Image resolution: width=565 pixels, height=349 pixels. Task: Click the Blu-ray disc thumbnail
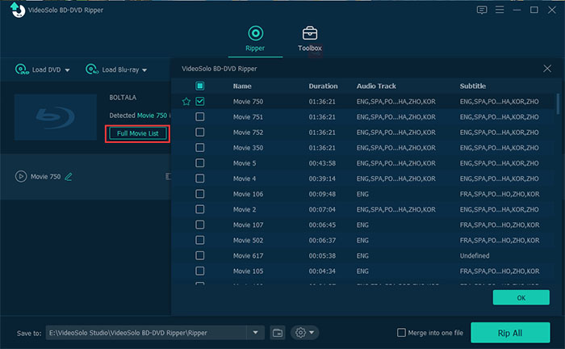click(56, 117)
